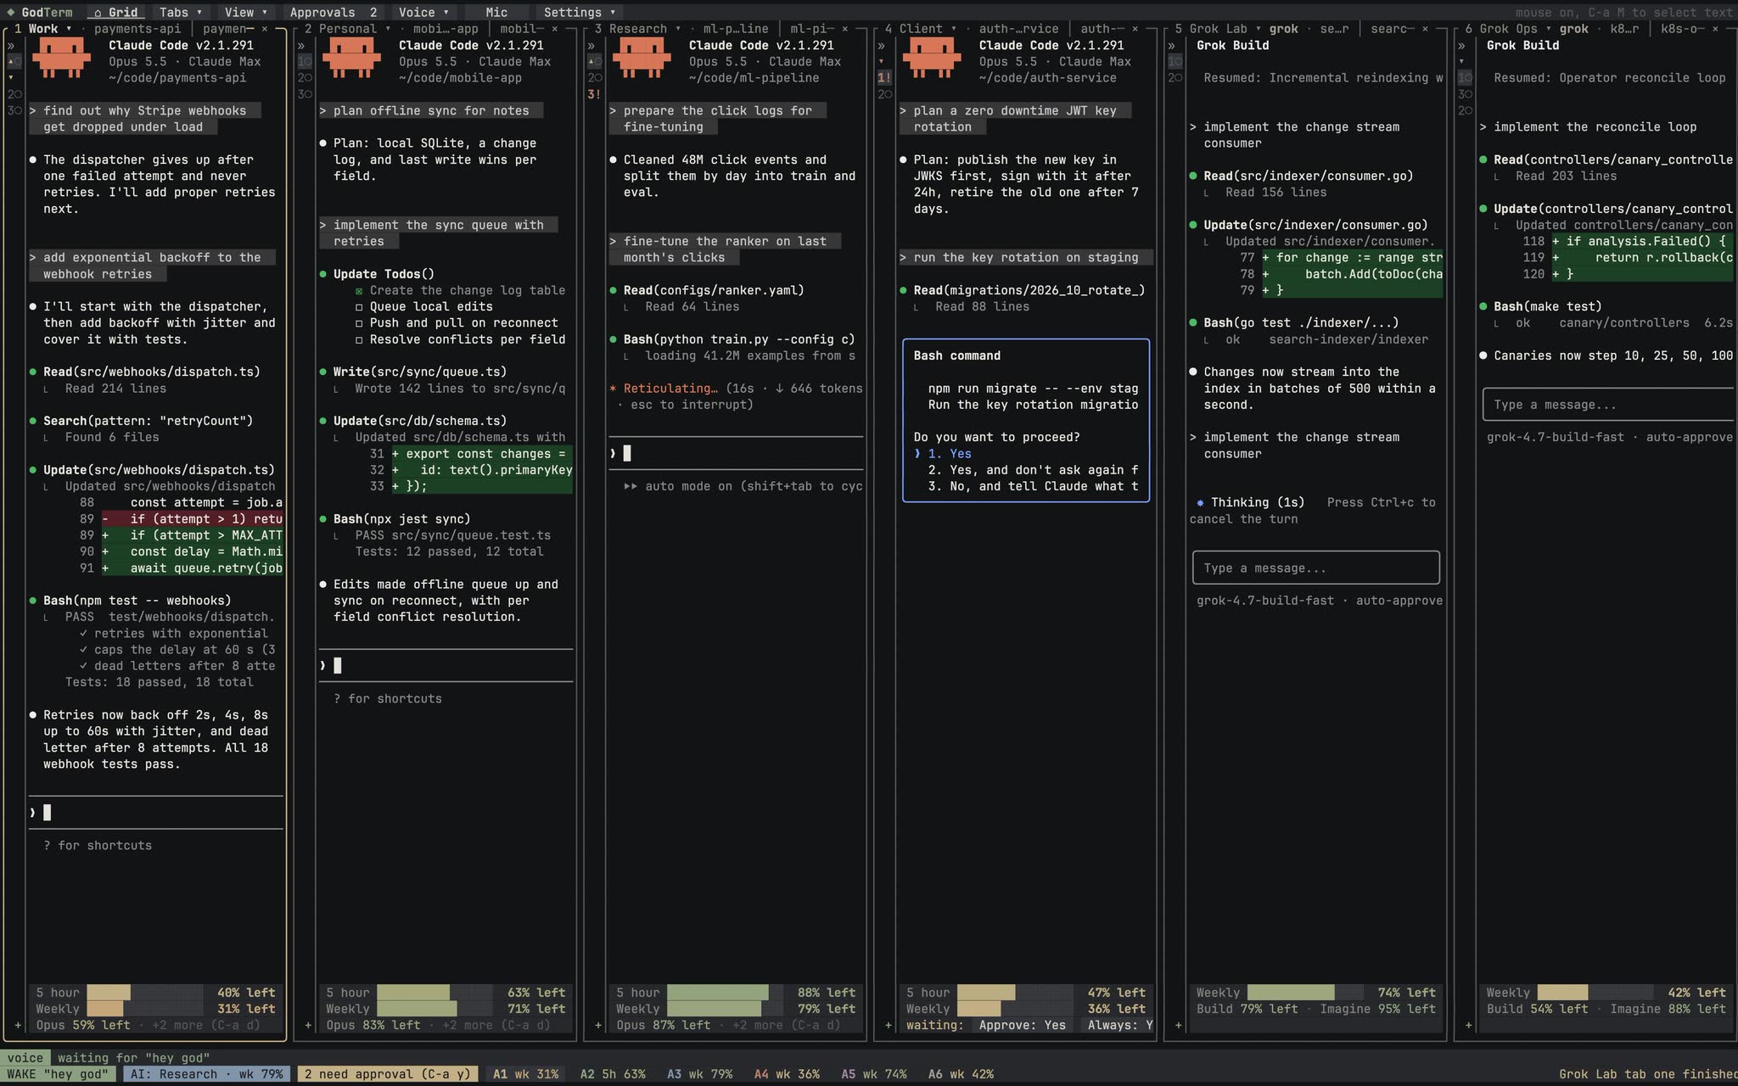This screenshot has height=1086, width=1738.
Task: Click the + icon at bottom of Client pane
Action: (888, 1025)
